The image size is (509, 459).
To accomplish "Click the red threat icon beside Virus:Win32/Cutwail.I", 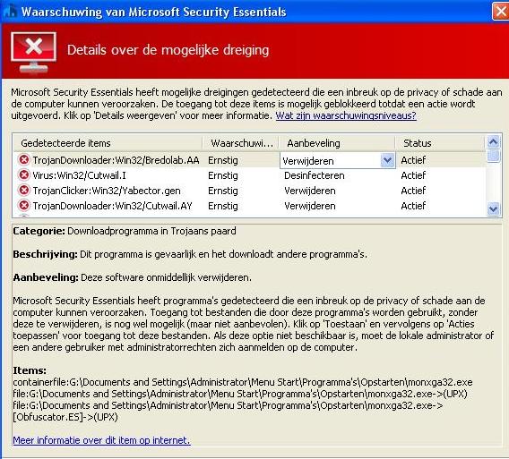I will point(23,175).
